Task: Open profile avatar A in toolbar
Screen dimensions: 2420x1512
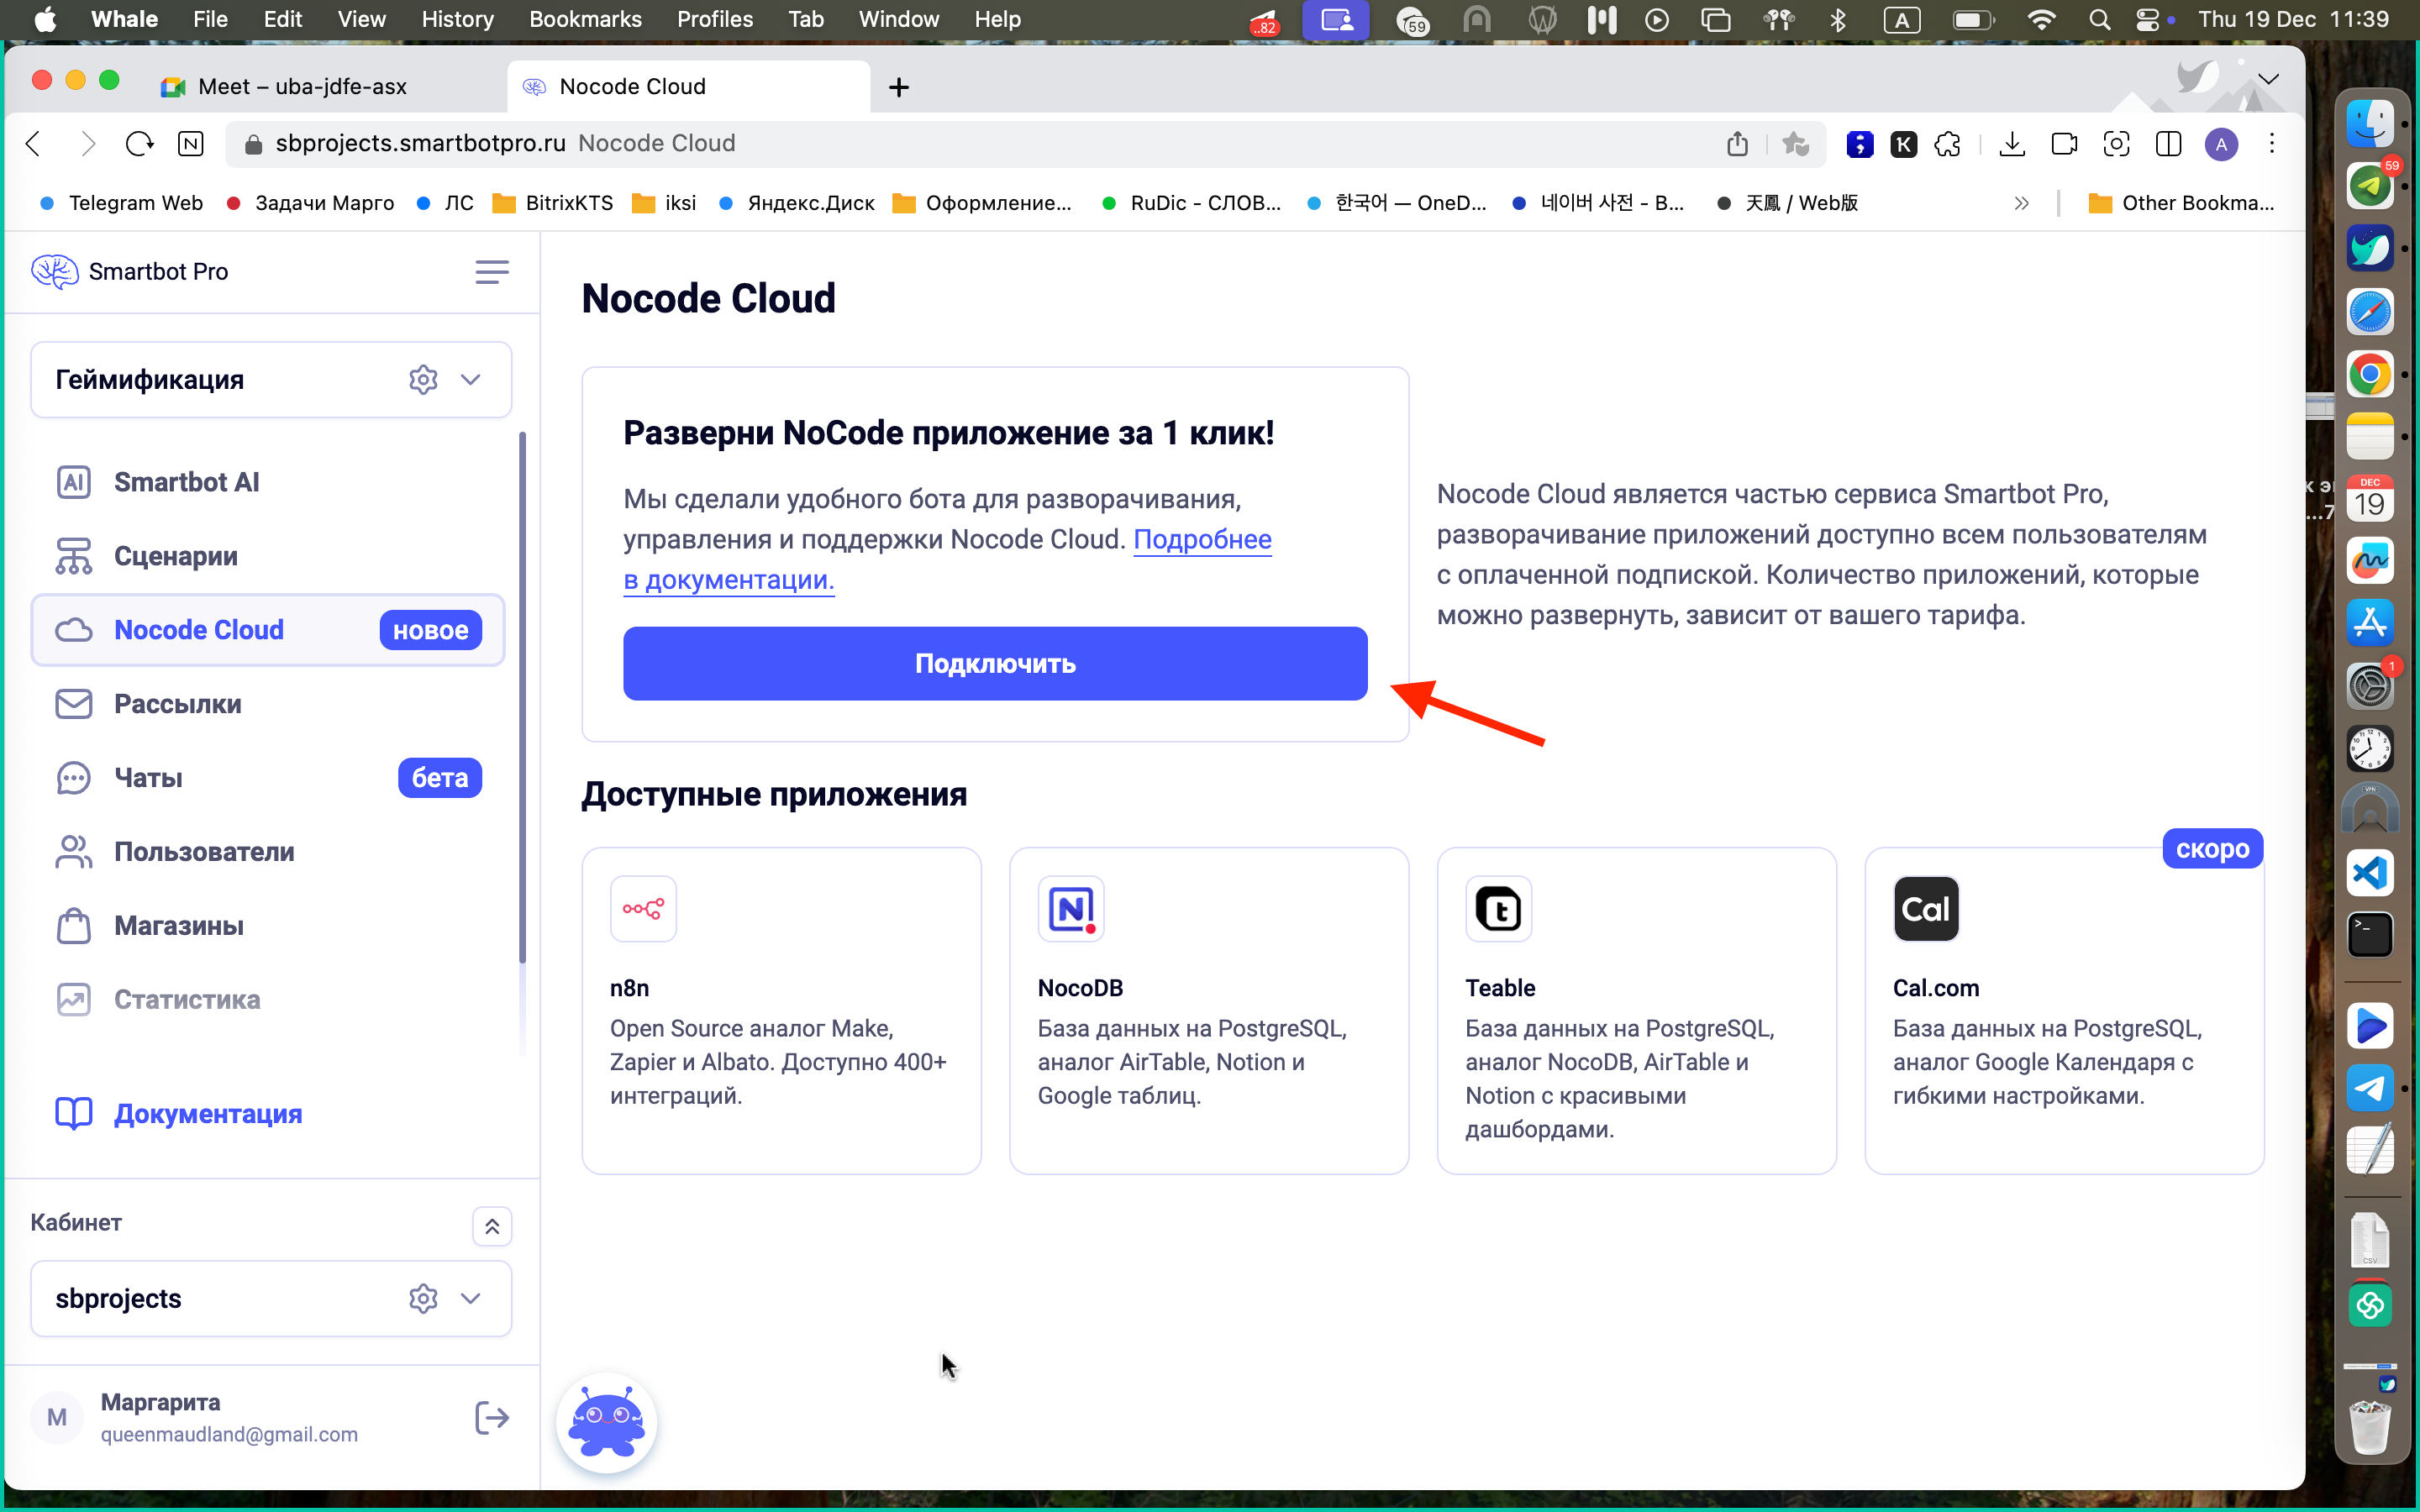Action: pos(2221,144)
